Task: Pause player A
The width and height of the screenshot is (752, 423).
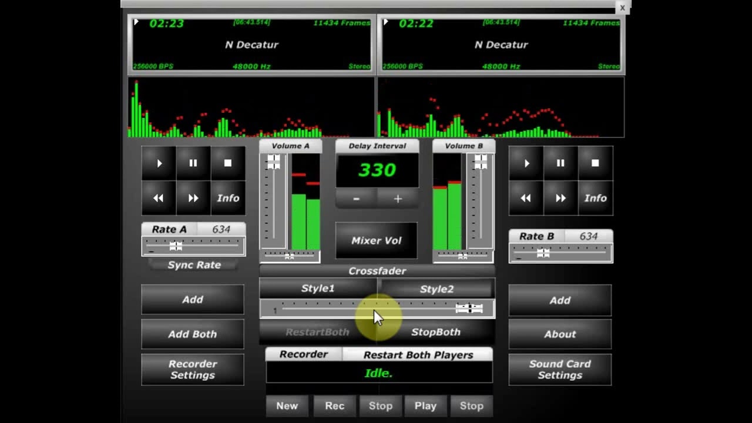Action: (x=193, y=163)
